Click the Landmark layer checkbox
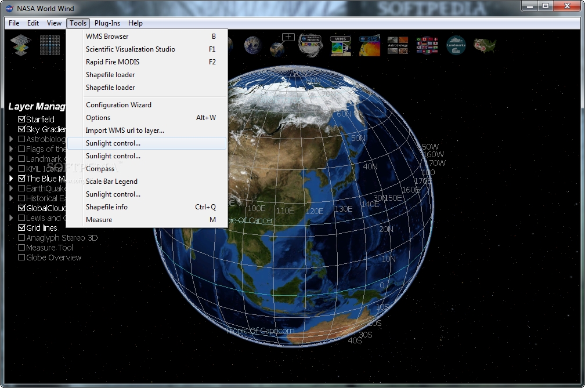 [x=21, y=159]
